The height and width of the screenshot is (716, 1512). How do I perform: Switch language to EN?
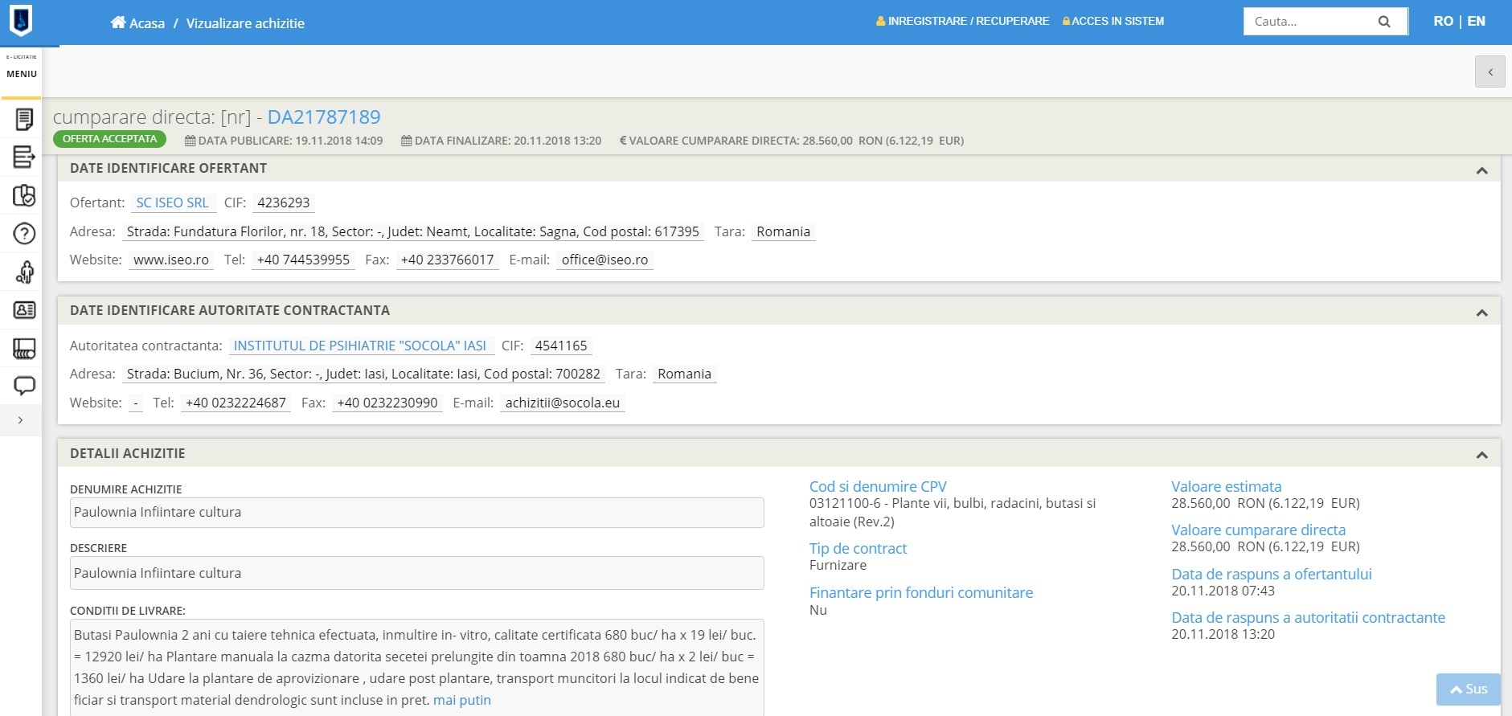1476,21
